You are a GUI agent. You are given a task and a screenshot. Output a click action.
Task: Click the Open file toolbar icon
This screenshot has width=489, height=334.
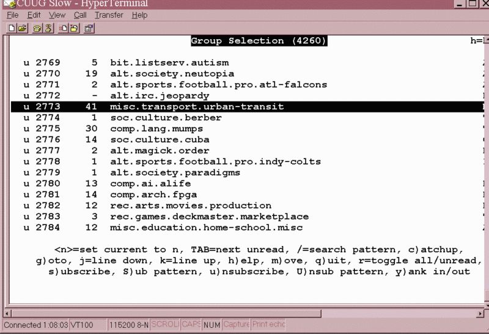coord(22,28)
